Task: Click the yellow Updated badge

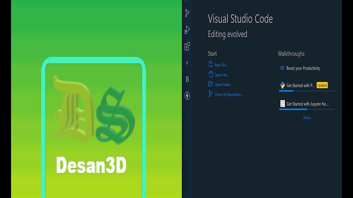Action: [322, 85]
